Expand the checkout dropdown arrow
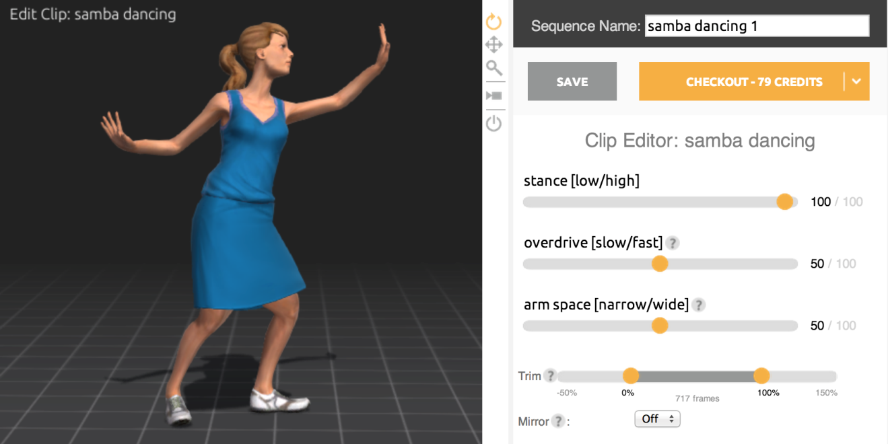 (856, 81)
